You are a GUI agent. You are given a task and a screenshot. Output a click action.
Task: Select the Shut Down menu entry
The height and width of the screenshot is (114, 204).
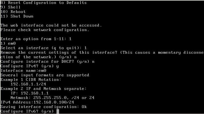pos(15,16)
